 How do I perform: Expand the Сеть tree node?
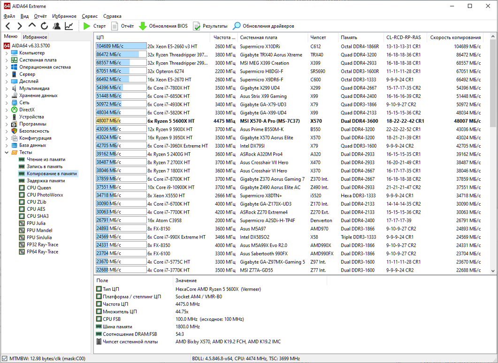point(7,103)
